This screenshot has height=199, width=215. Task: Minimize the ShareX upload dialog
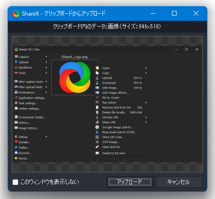coord(153,13)
